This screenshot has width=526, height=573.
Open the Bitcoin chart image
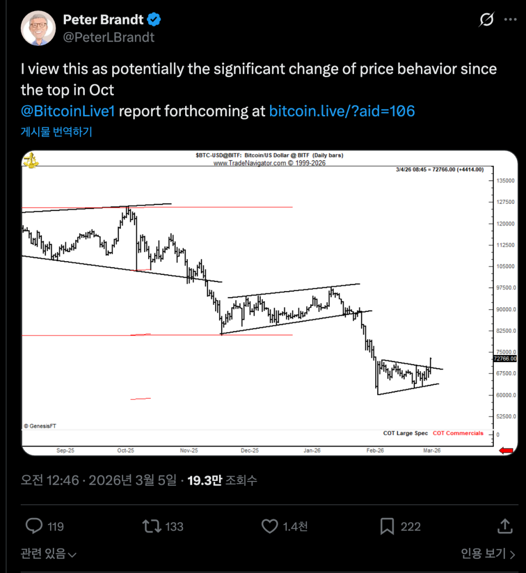click(x=270, y=303)
